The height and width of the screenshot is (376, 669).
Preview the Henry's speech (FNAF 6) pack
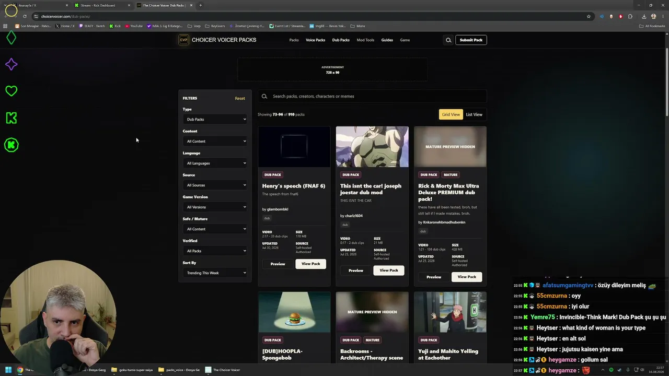click(x=278, y=264)
